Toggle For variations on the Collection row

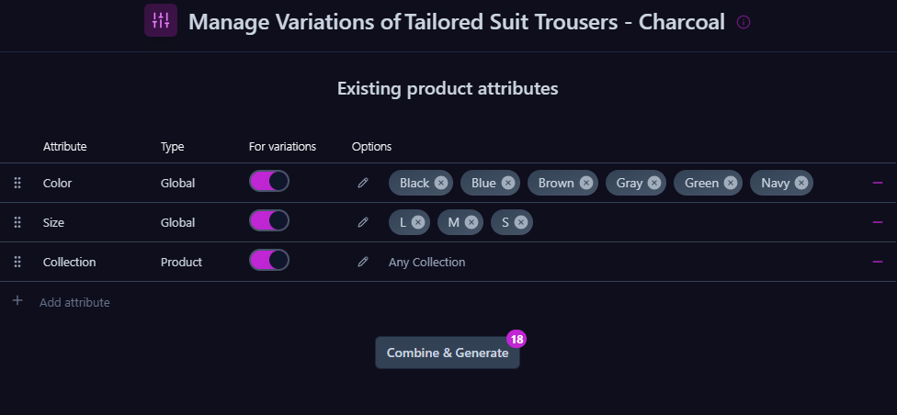tap(269, 261)
